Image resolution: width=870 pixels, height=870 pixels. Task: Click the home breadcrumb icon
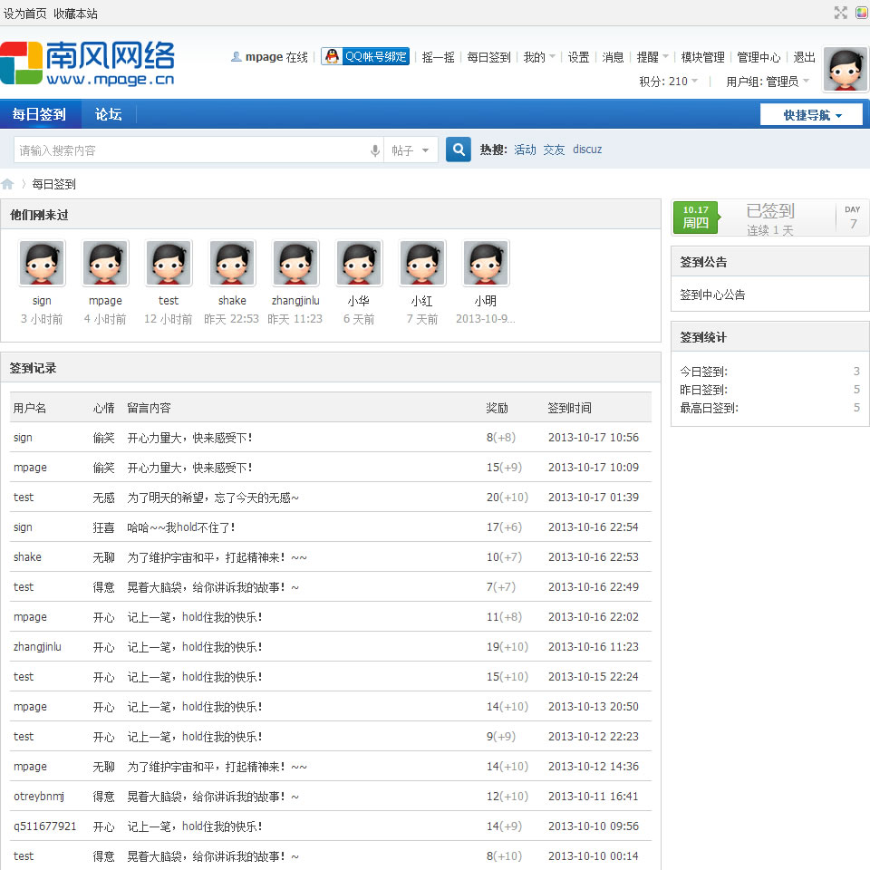(x=8, y=184)
